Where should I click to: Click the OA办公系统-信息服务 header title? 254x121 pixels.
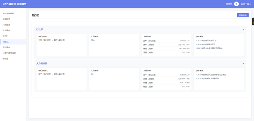point(14,4)
